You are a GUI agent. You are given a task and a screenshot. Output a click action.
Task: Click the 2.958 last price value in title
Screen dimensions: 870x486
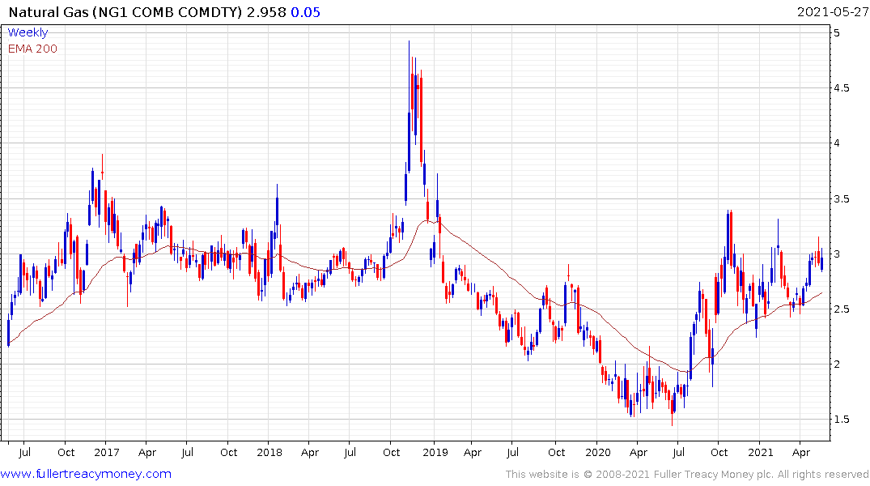click(x=265, y=13)
